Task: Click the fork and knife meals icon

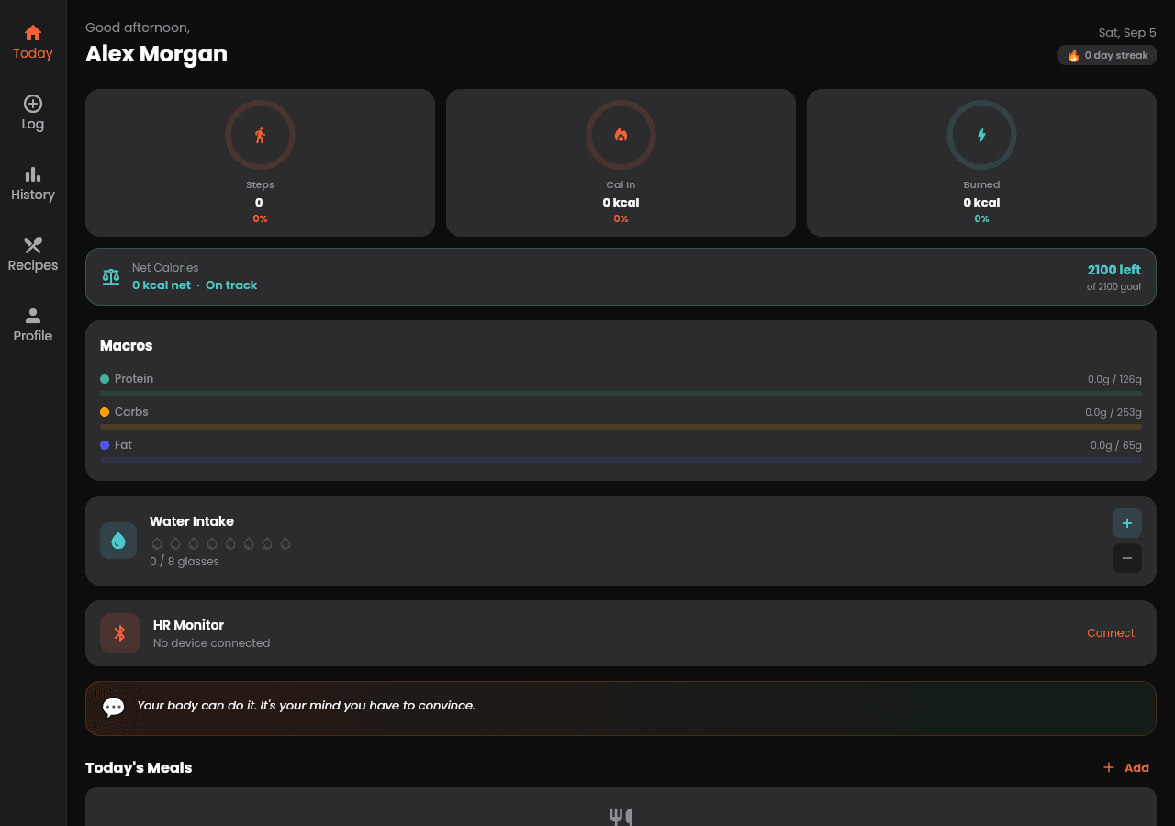Action: [621, 816]
